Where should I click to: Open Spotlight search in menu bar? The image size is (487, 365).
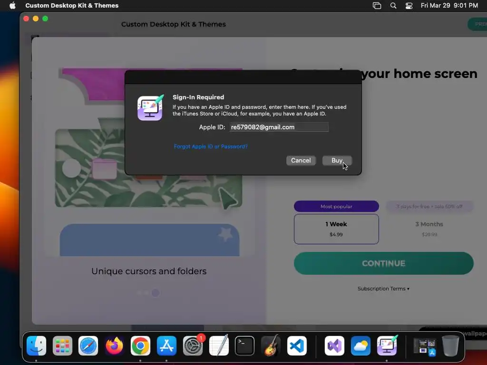(393, 6)
